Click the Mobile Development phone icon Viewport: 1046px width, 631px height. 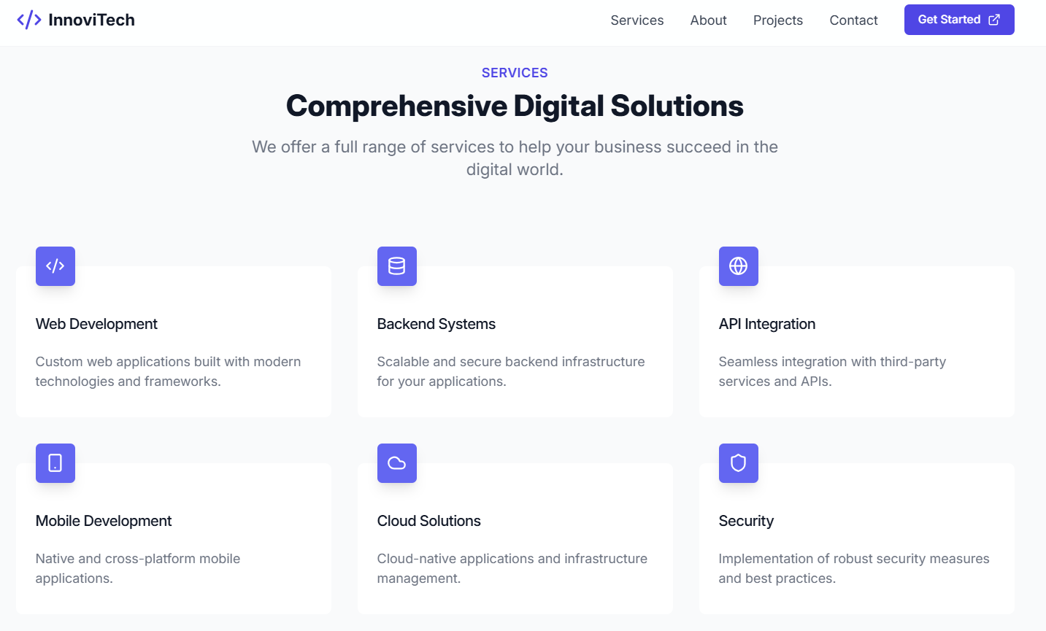(55, 463)
